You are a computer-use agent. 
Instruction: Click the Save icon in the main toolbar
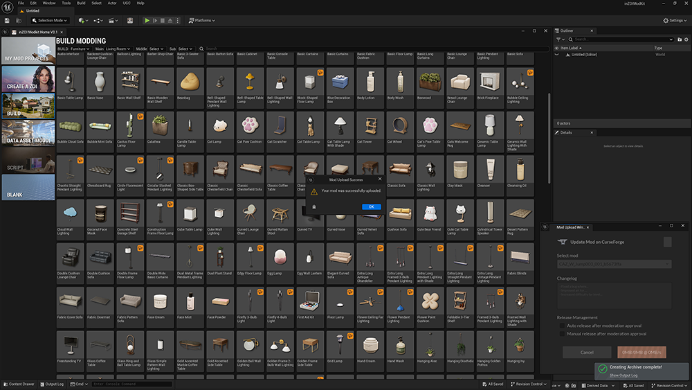click(6, 21)
